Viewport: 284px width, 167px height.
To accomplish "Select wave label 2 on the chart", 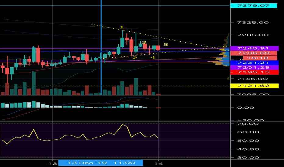I will pos(135,58).
